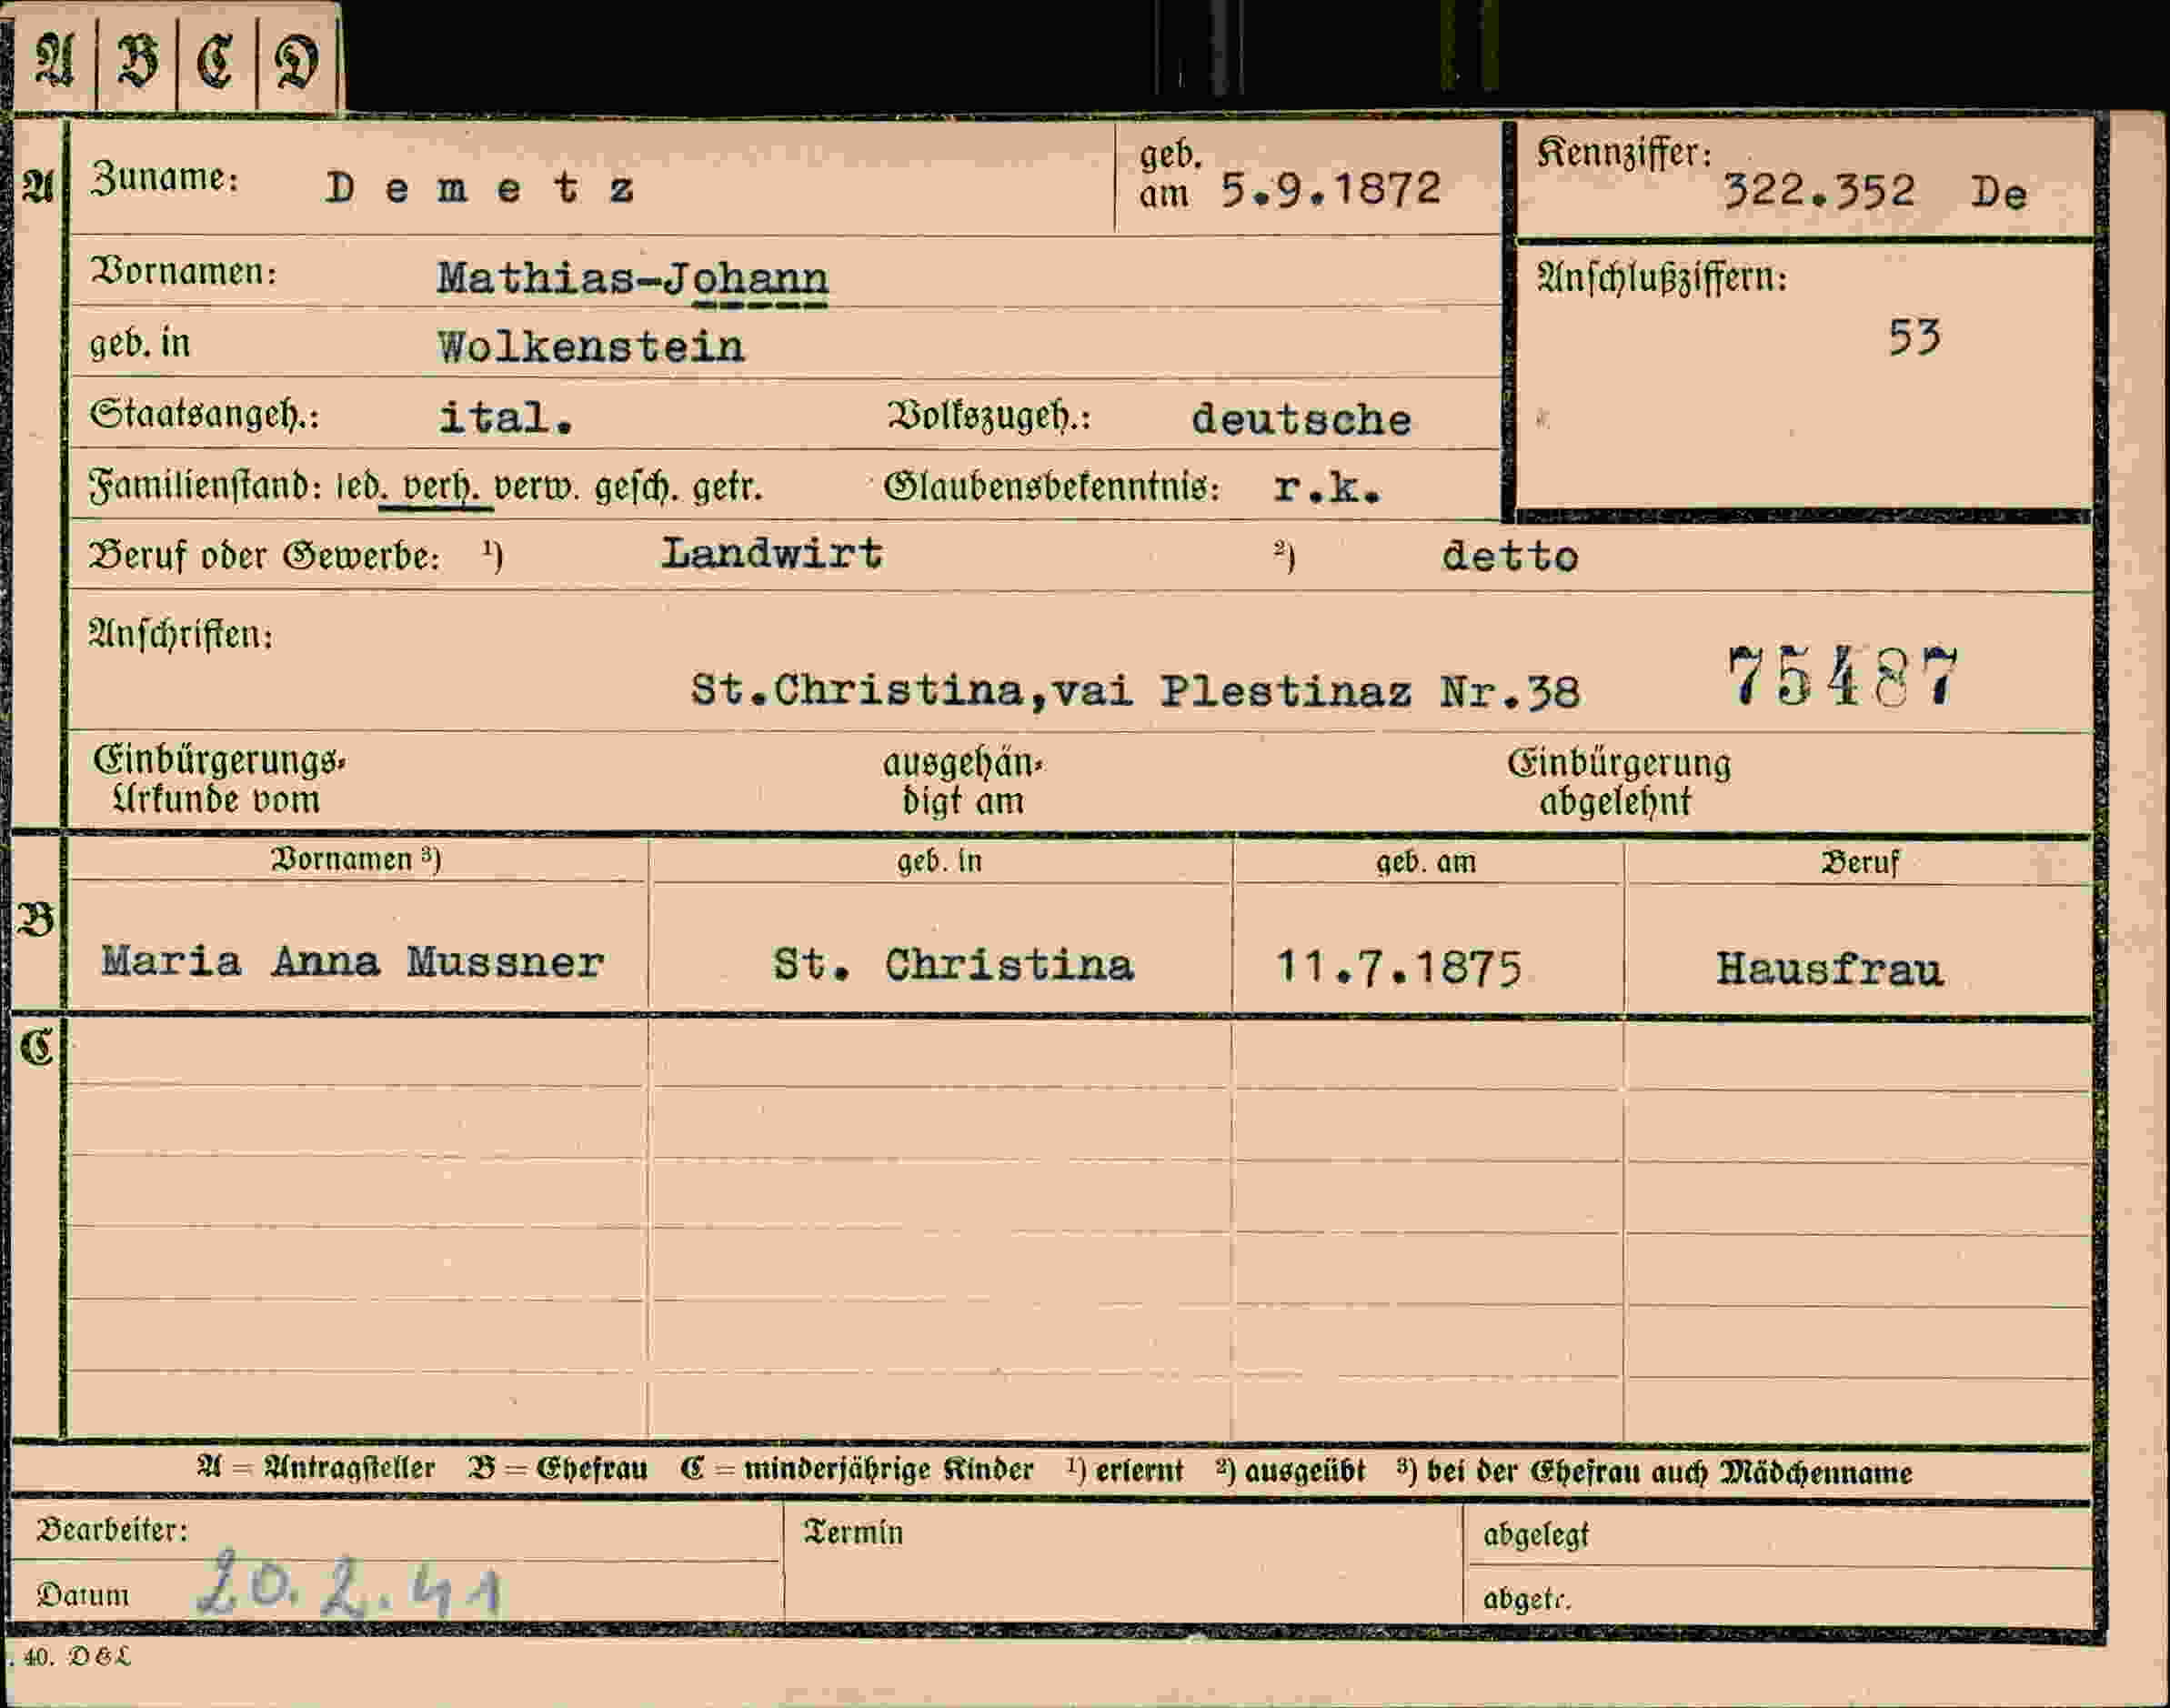The image size is (2170, 1708).
Task: Click the legend text 'C = minderjährige Kinder'
Action: coord(857,1469)
